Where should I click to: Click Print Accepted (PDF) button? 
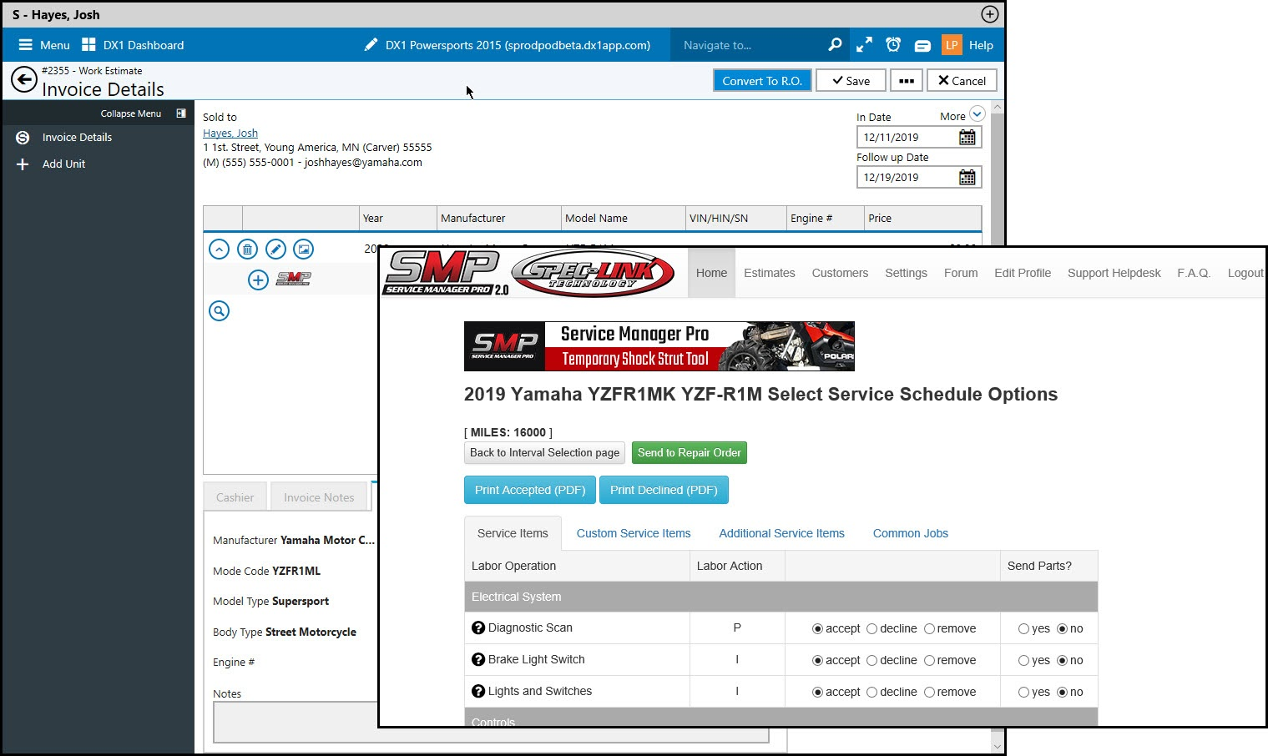click(x=530, y=490)
